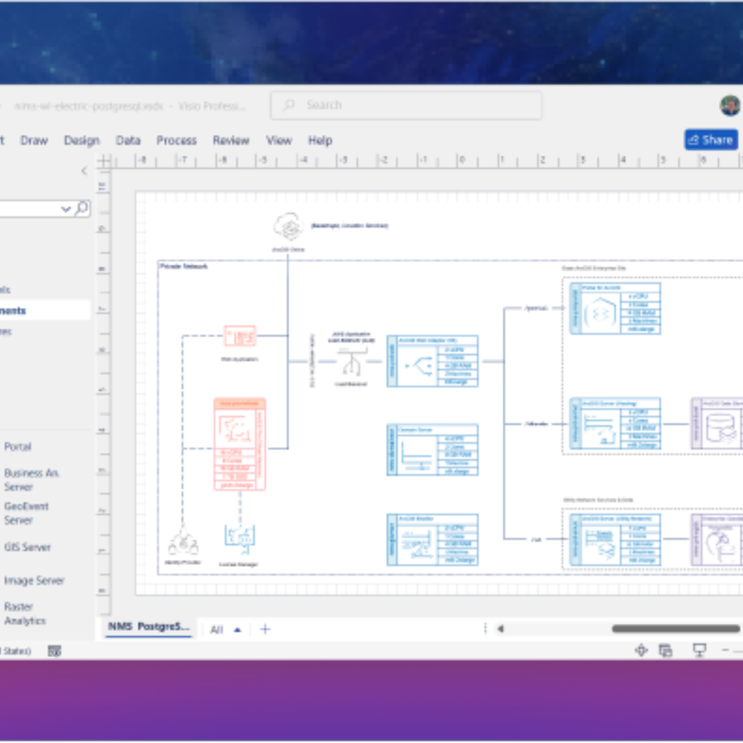
Task: Click the Search box in title bar
Action: tap(406, 105)
